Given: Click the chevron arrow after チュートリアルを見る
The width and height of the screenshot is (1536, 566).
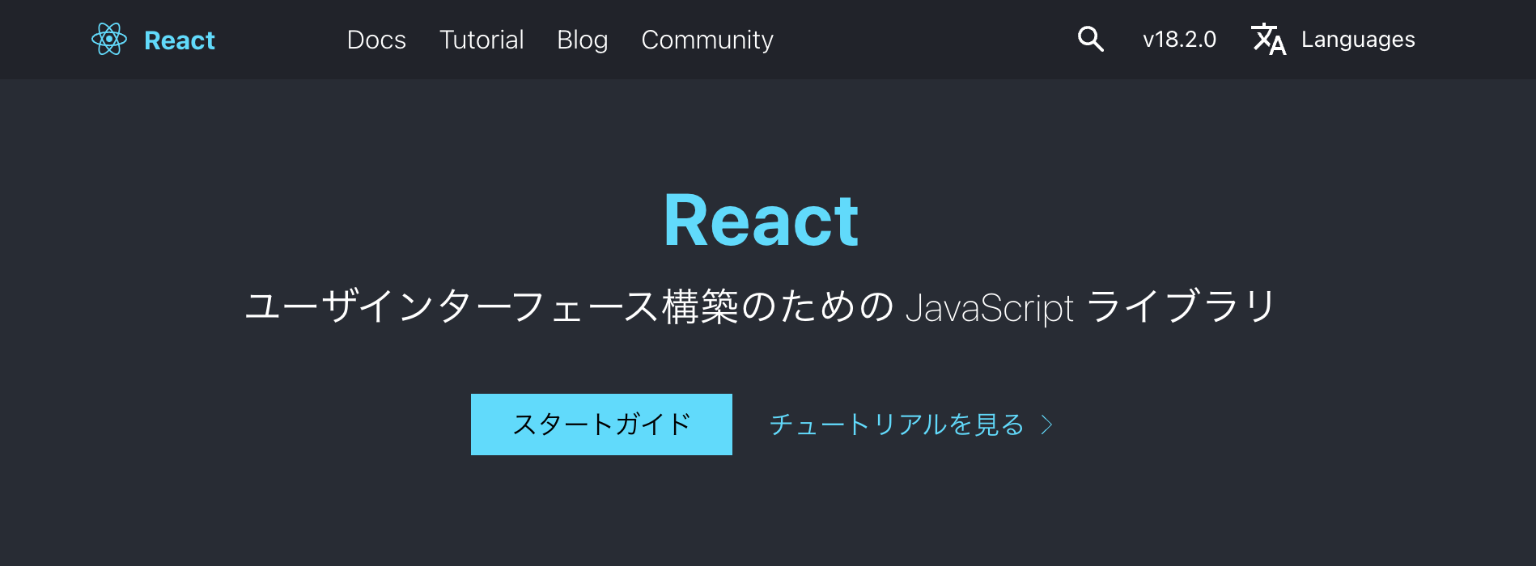Looking at the screenshot, I should tap(1046, 424).
